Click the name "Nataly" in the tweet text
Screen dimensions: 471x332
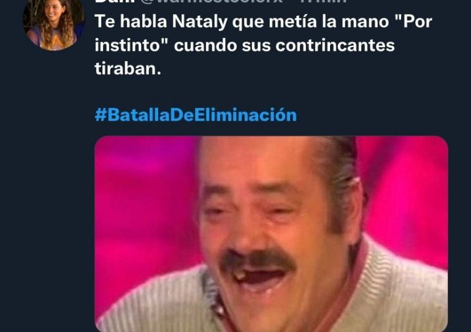[x=199, y=22]
